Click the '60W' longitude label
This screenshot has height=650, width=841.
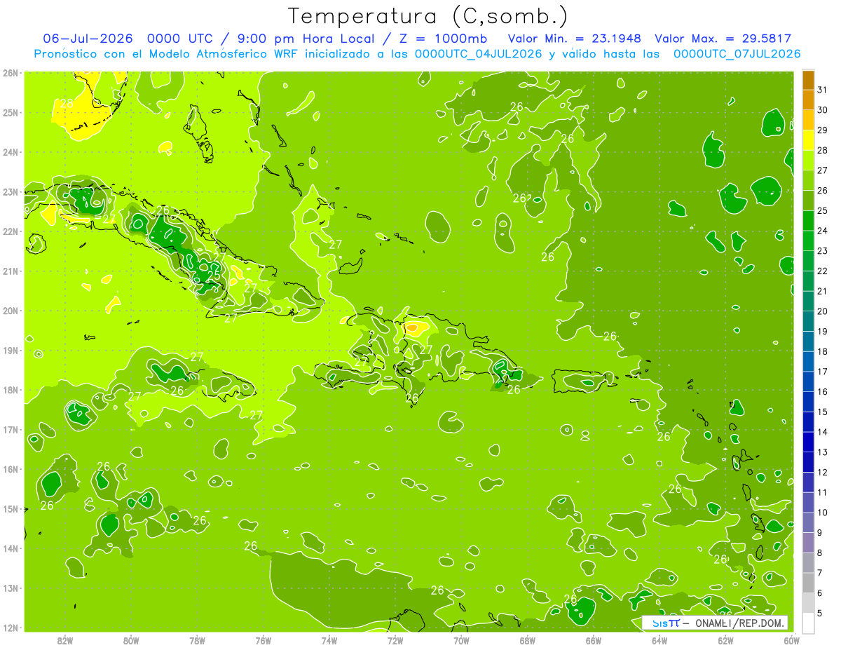pyautogui.click(x=792, y=640)
